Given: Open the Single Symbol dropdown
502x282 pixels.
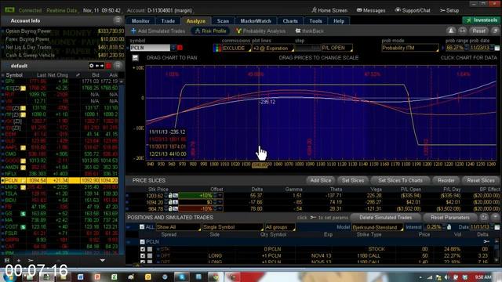Looking at the screenshot, I should (x=233, y=227).
